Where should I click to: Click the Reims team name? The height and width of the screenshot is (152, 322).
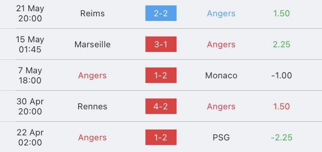pyautogui.click(x=93, y=14)
